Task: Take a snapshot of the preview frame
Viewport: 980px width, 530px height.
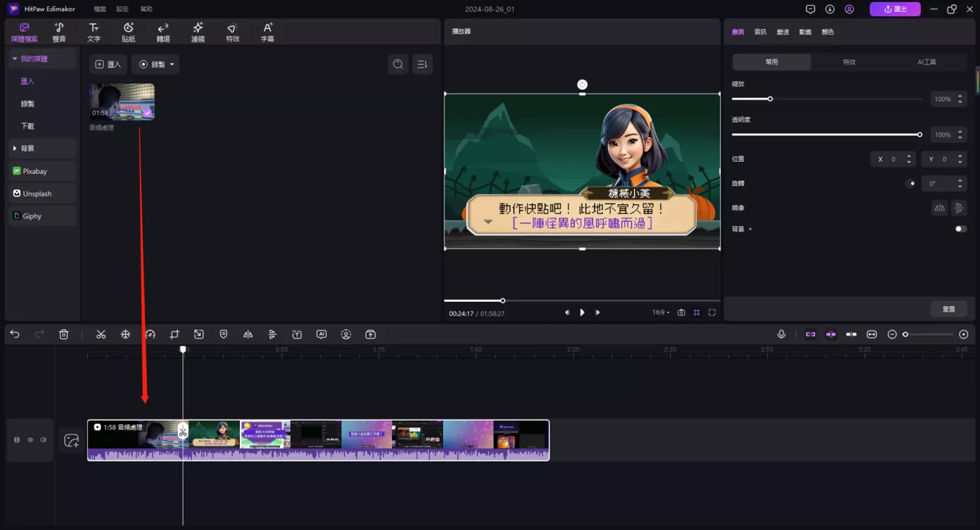Action: pyautogui.click(x=681, y=312)
